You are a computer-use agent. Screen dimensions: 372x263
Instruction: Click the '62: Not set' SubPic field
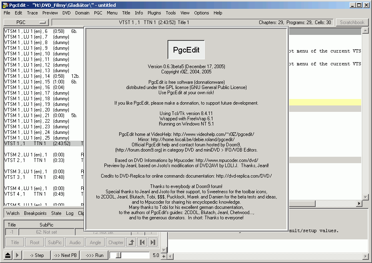click(x=46, y=232)
